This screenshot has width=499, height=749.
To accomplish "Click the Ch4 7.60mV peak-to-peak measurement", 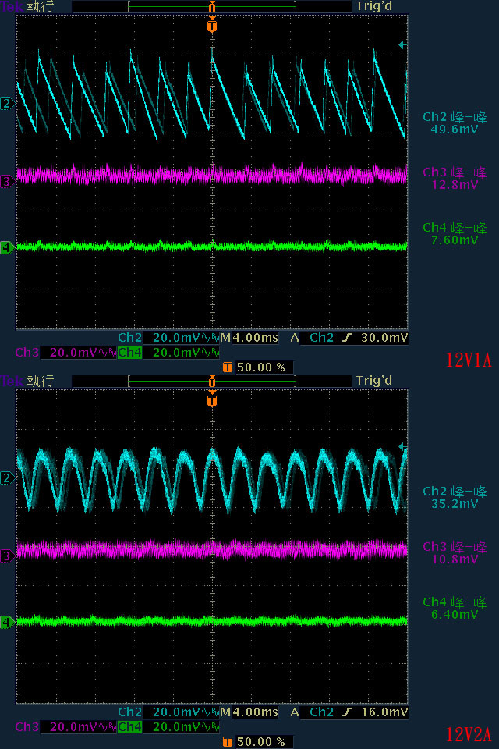I will tap(455, 233).
